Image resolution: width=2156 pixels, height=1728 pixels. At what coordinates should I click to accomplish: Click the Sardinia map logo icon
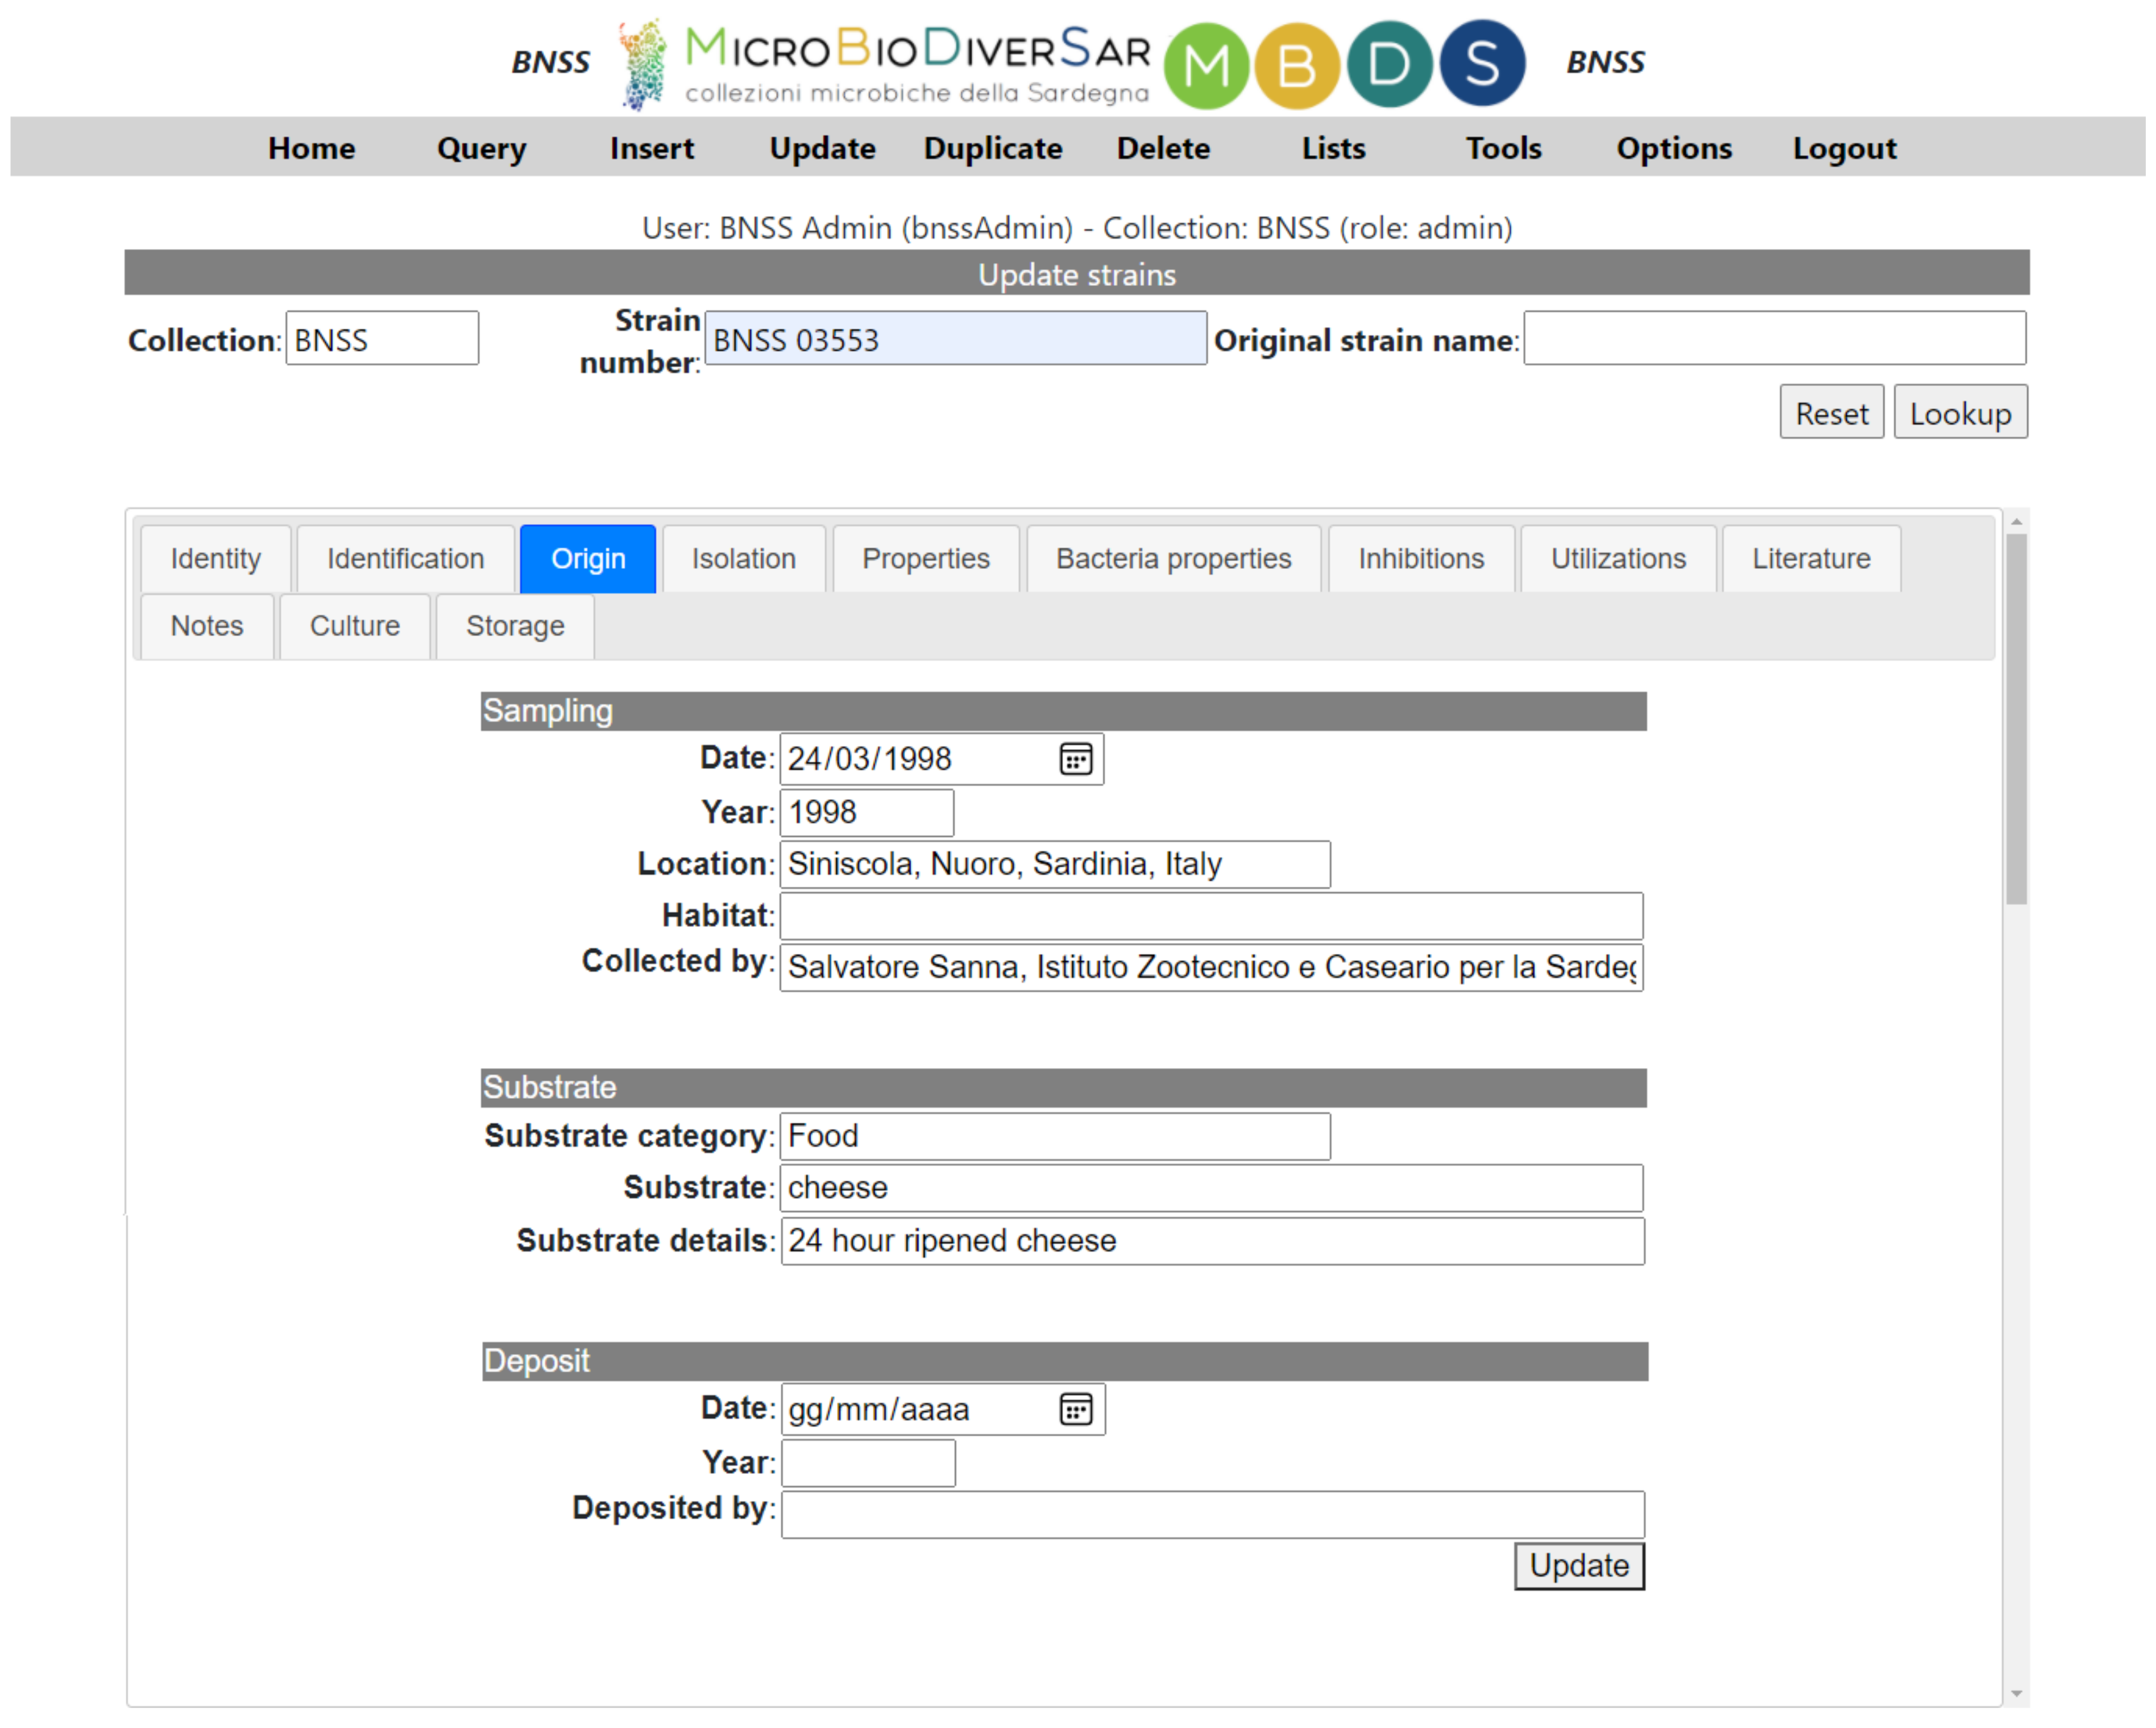(x=643, y=63)
